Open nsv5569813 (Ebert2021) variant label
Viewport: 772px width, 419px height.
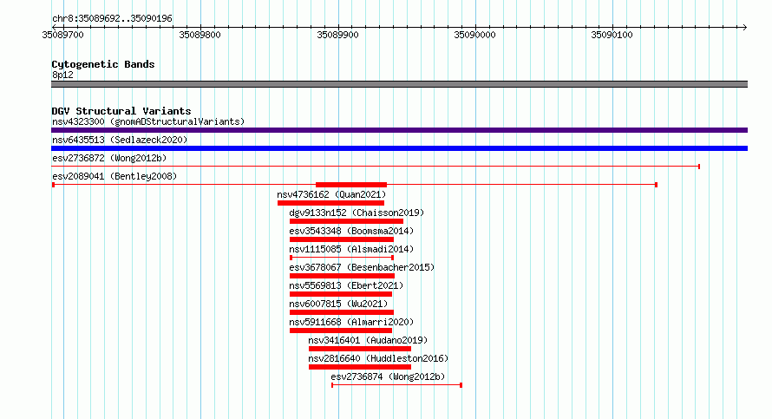(x=346, y=285)
